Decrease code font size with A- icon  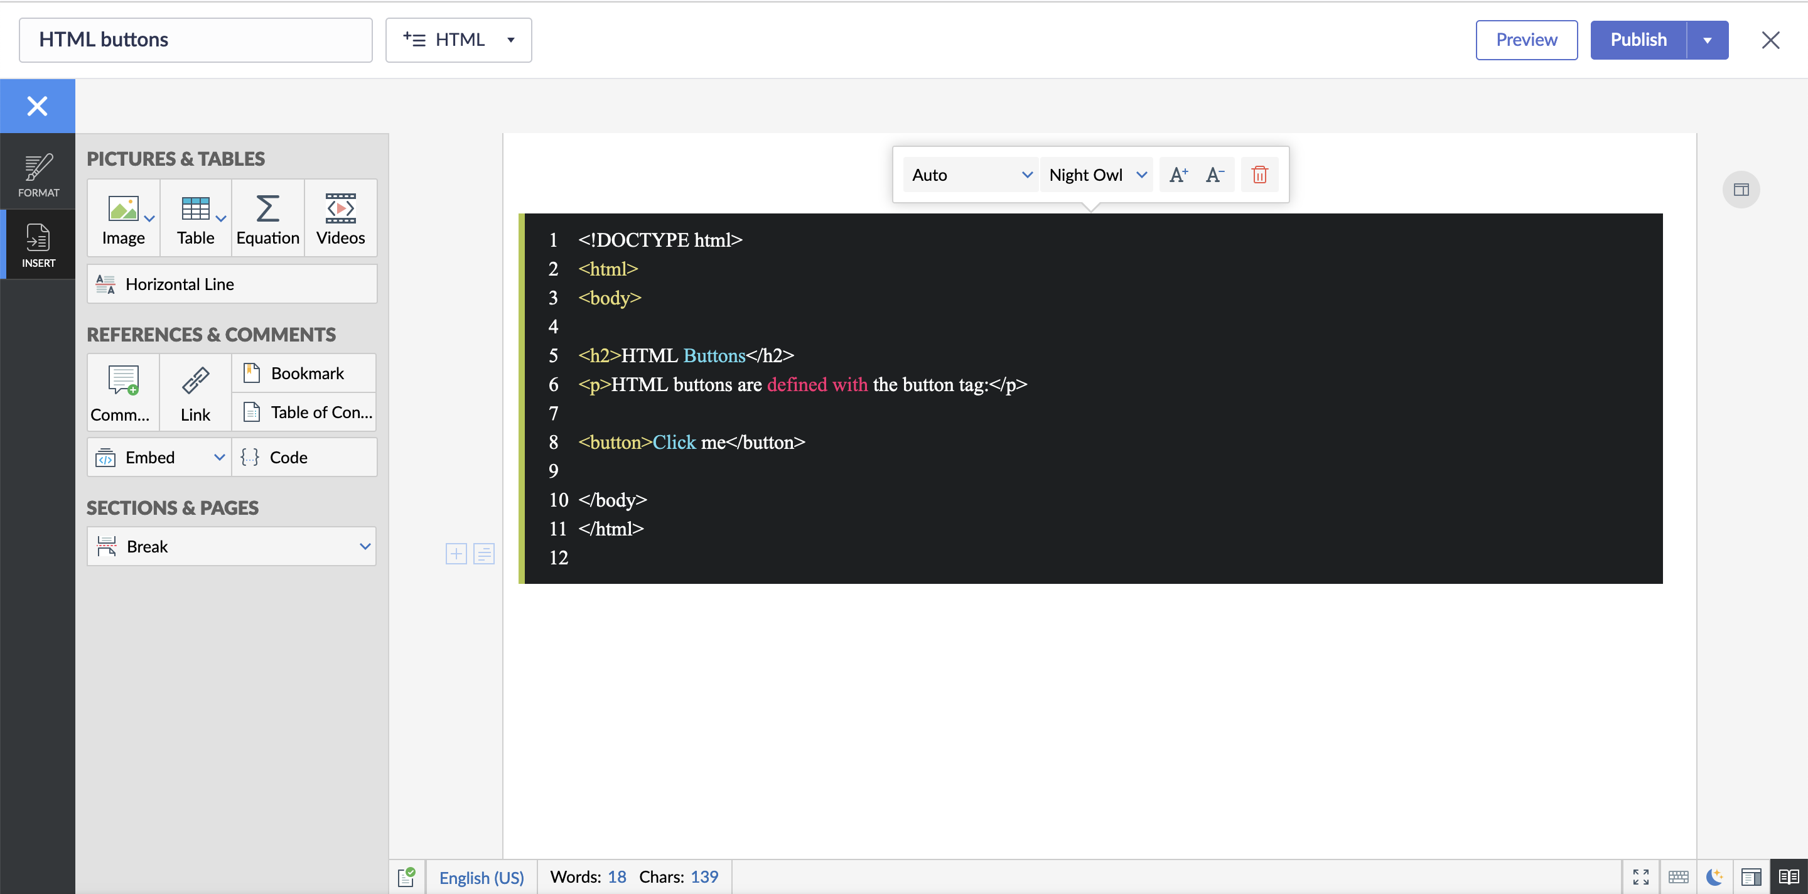click(x=1214, y=175)
